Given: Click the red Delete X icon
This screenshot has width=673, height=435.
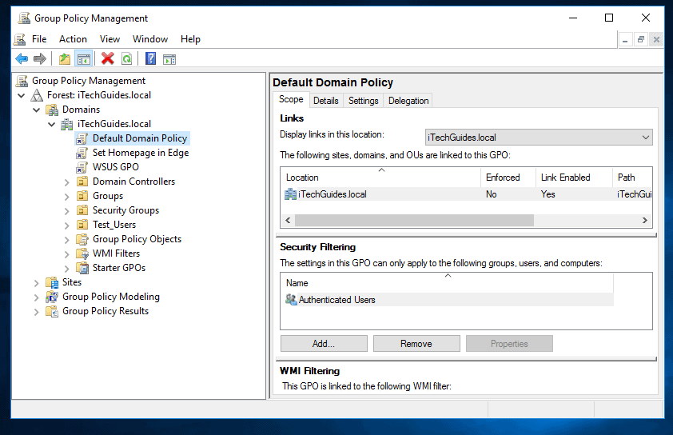Looking at the screenshot, I should pos(107,58).
